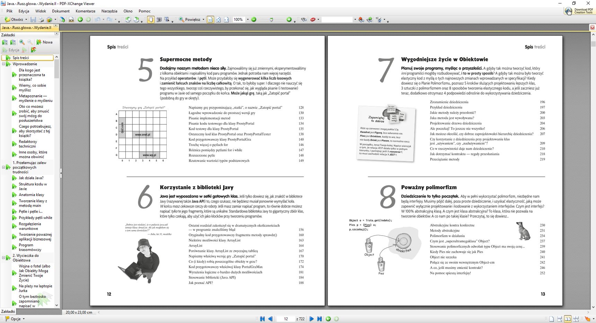Click the Zakładki tab at panel bottom
The height and width of the screenshot is (323, 596).
coord(8,312)
